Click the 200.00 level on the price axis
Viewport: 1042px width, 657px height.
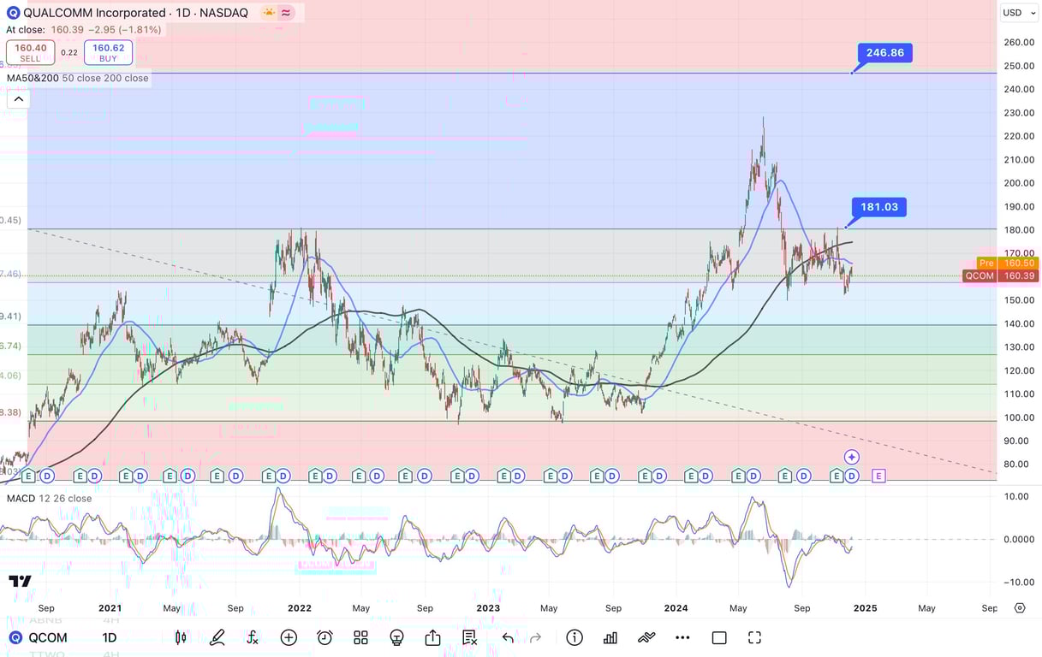click(1019, 183)
